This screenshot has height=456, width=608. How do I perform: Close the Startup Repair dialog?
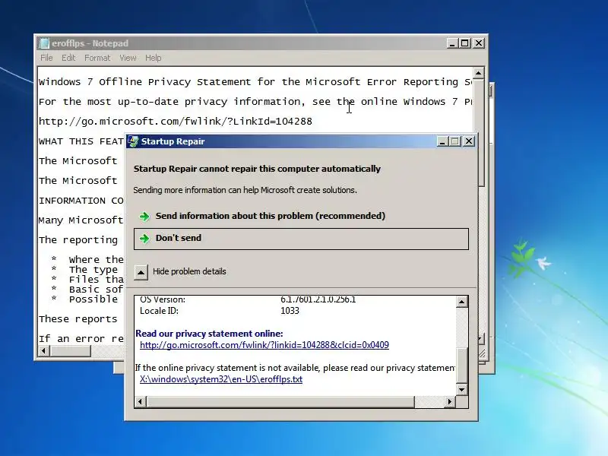click(x=469, y=141)
